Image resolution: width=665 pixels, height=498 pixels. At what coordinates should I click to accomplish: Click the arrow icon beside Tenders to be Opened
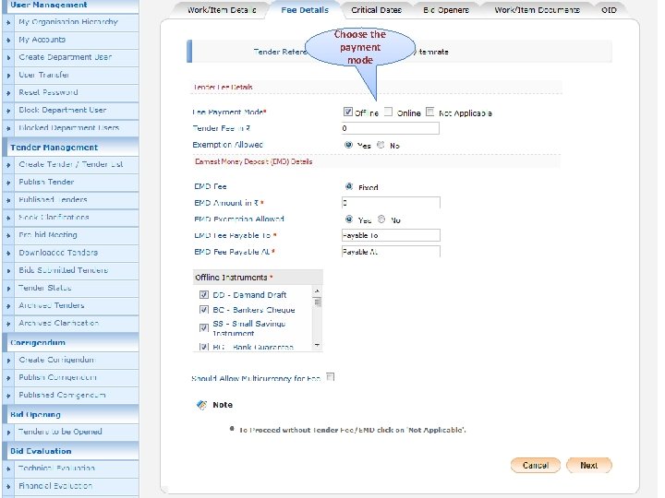click(x=8, y=433)
